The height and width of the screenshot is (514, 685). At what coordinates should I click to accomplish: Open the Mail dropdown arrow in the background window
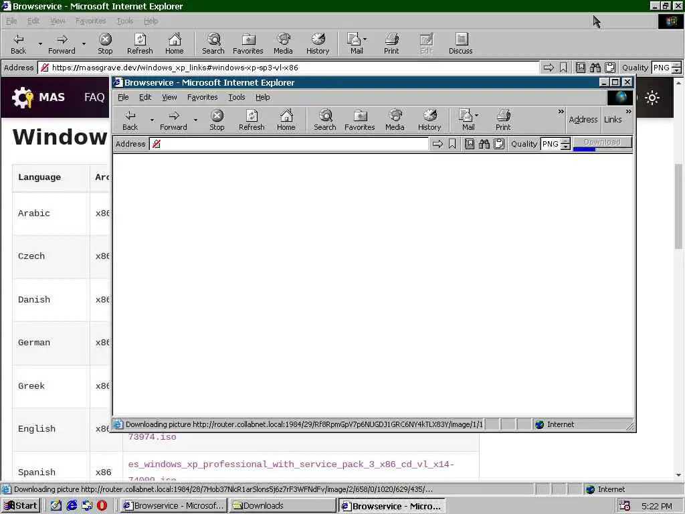(365, 39)
